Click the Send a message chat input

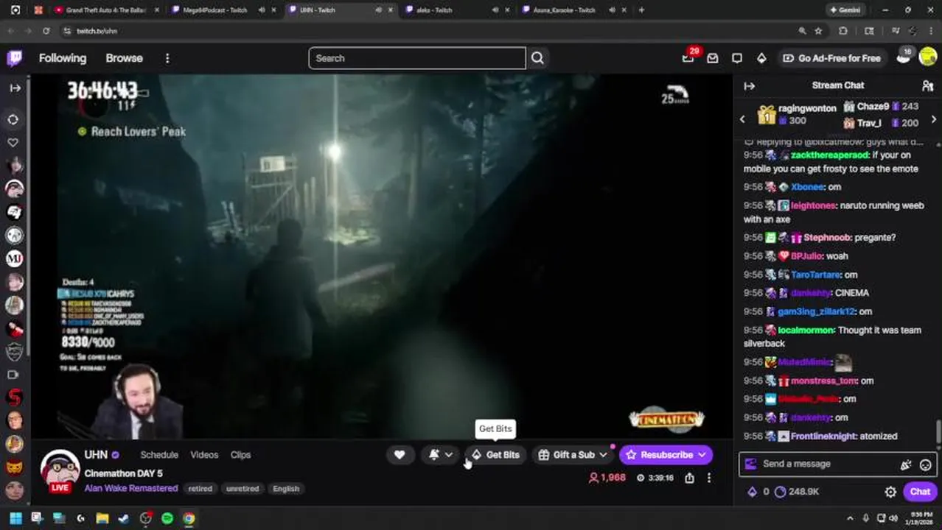[x=837, y=464]
